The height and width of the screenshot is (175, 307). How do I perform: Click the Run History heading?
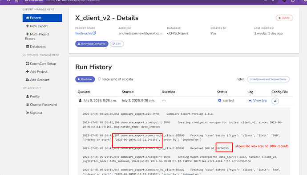pos(93,67)
